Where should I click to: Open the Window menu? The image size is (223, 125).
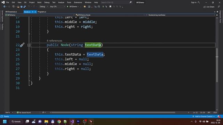point(88,2)
